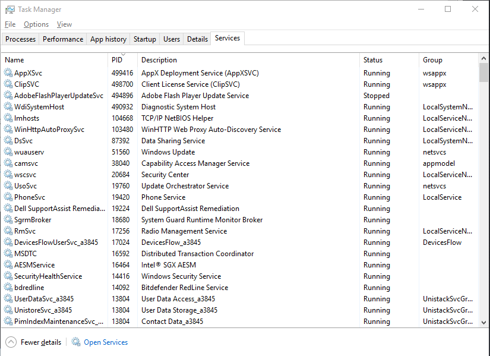Open the Options menu
This screenshot has height=356, width=490.
36,24
